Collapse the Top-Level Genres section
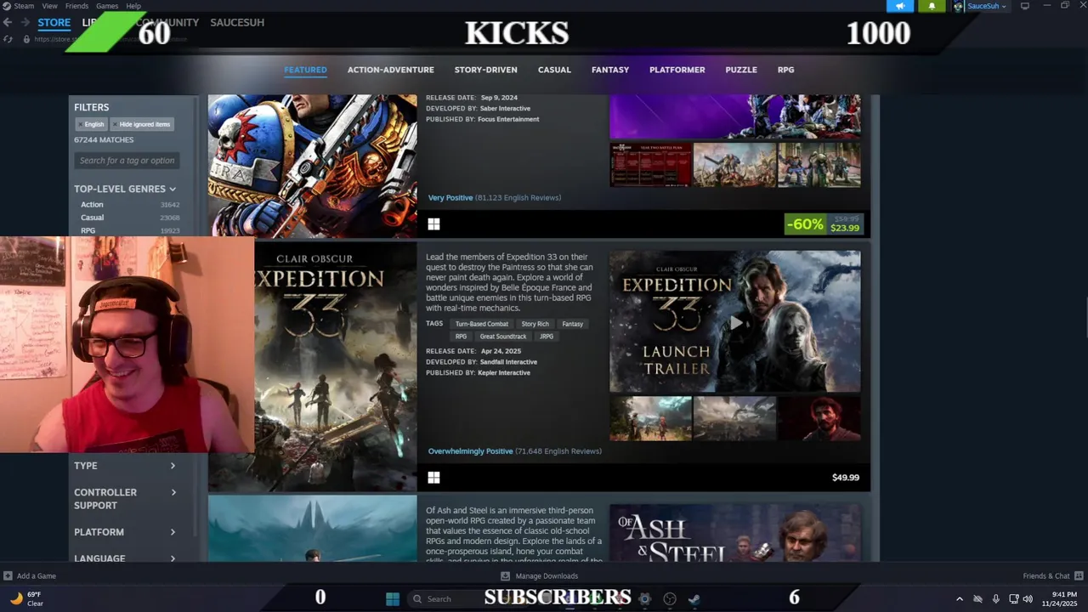Screen dimensions: 1088x612 [x=125, y=189]
